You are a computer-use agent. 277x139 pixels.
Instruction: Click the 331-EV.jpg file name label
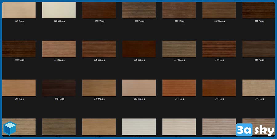[x=179, y=21]
